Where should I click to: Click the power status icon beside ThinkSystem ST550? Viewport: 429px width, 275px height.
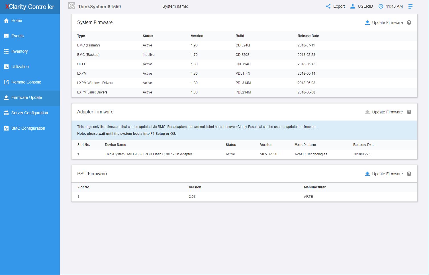pos(72,6)
